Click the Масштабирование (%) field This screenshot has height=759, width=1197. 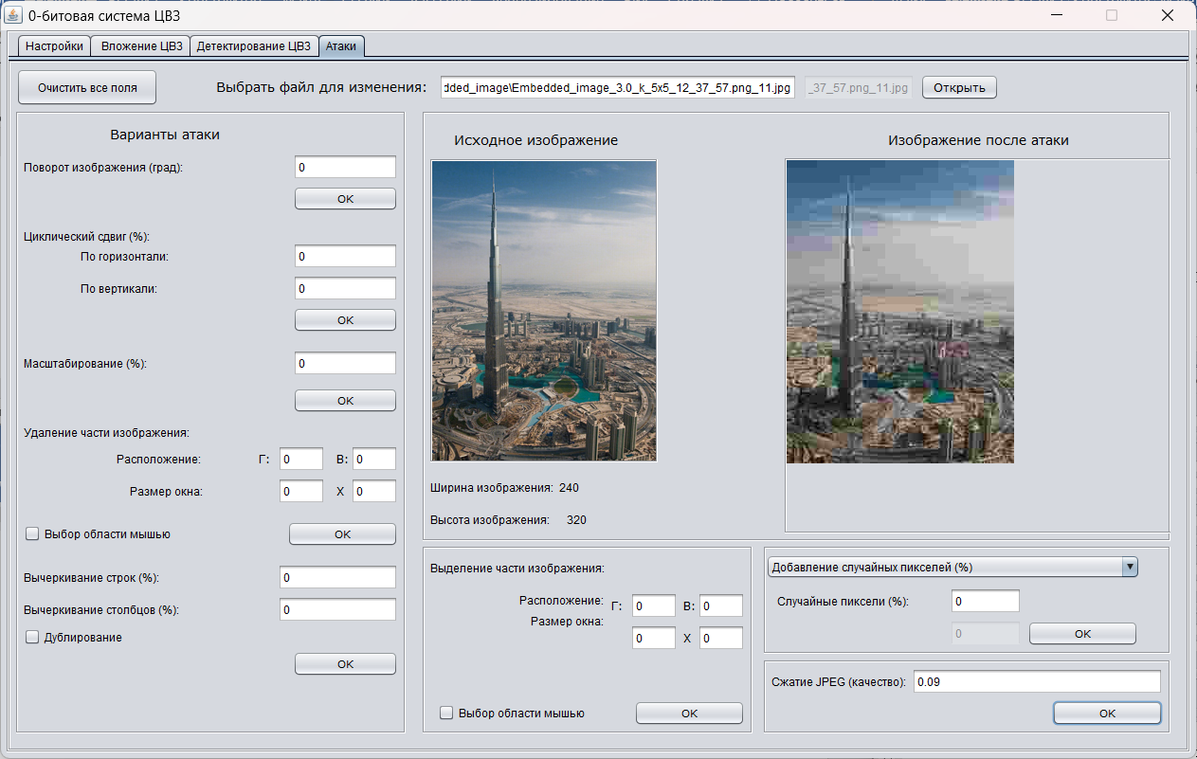(345, 363)
